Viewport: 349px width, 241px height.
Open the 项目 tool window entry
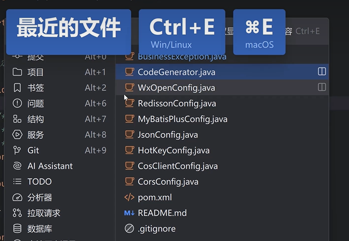(x=59, y=72)
